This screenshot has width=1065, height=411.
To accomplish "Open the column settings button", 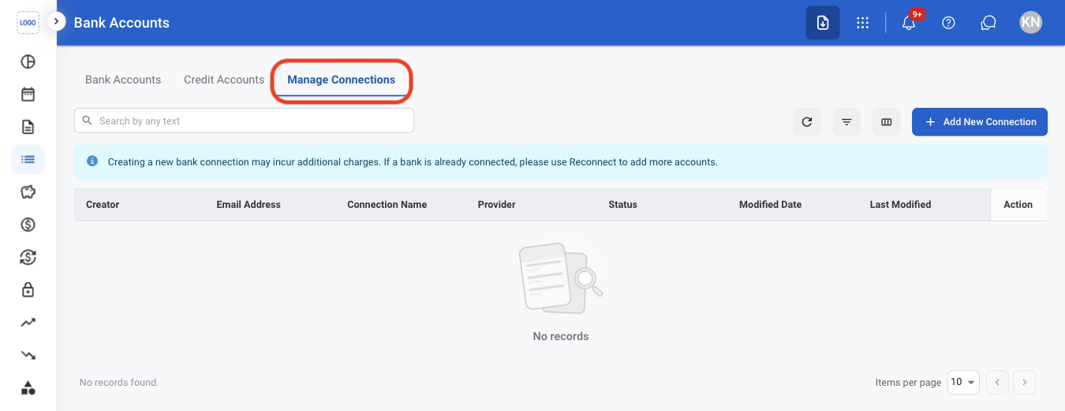I will point(887,122).
